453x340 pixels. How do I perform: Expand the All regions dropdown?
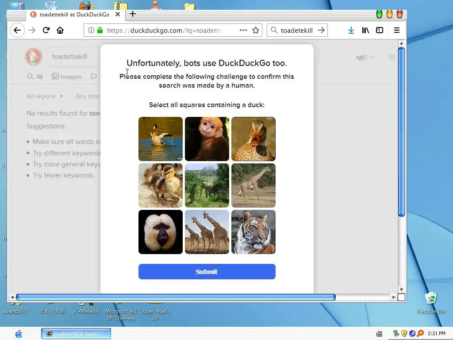45,96
